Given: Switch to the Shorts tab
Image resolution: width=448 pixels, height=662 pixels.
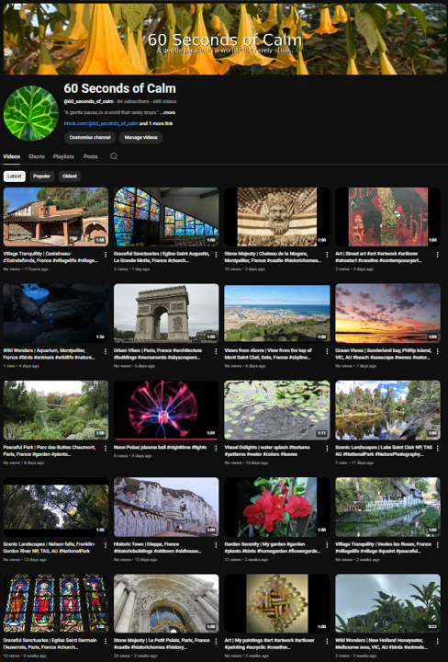Looking at the screenshot, I should click(36, 156).
